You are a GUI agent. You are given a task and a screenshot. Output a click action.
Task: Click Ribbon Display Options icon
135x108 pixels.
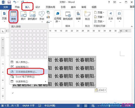pyautogui.click(x=115, y=2)
